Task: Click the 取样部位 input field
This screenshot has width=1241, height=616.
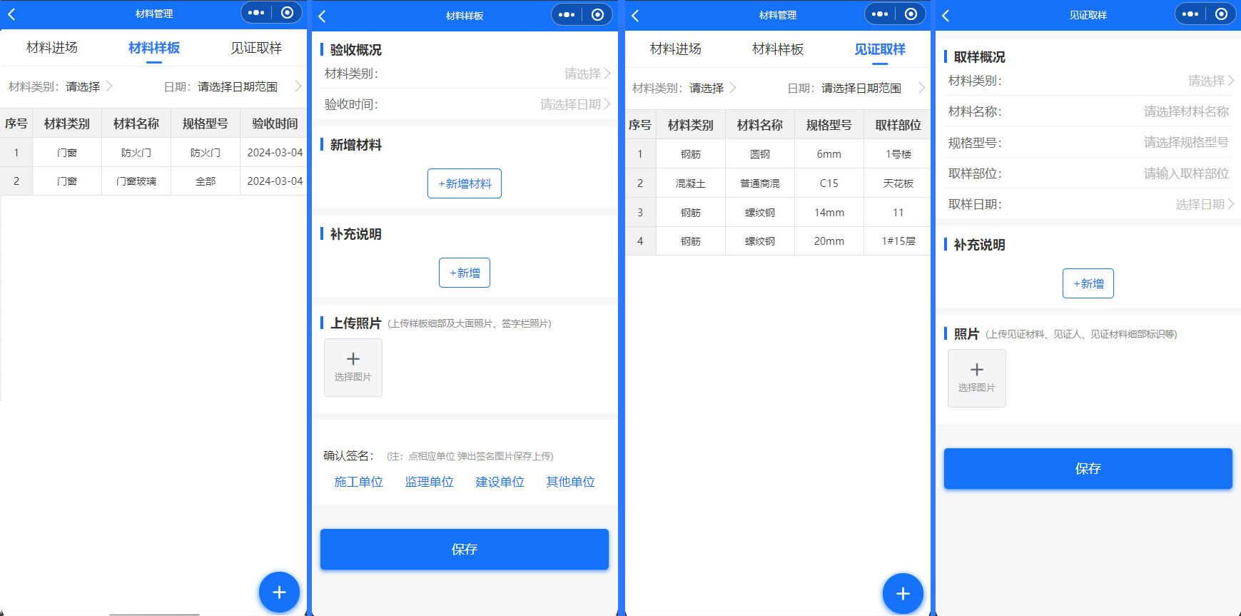Action: pos(1185,173)
